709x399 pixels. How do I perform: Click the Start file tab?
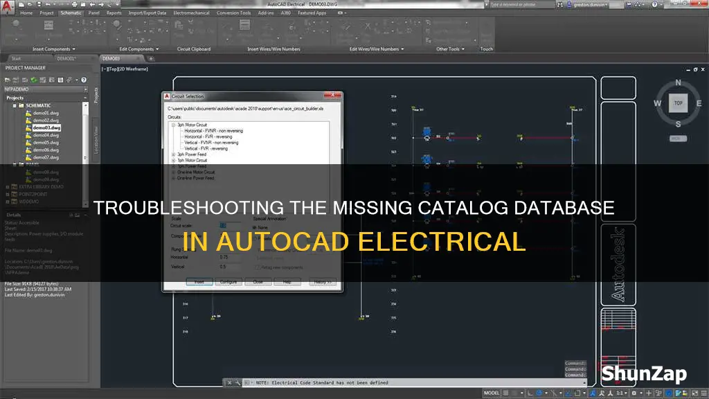(x=17, y=59)
